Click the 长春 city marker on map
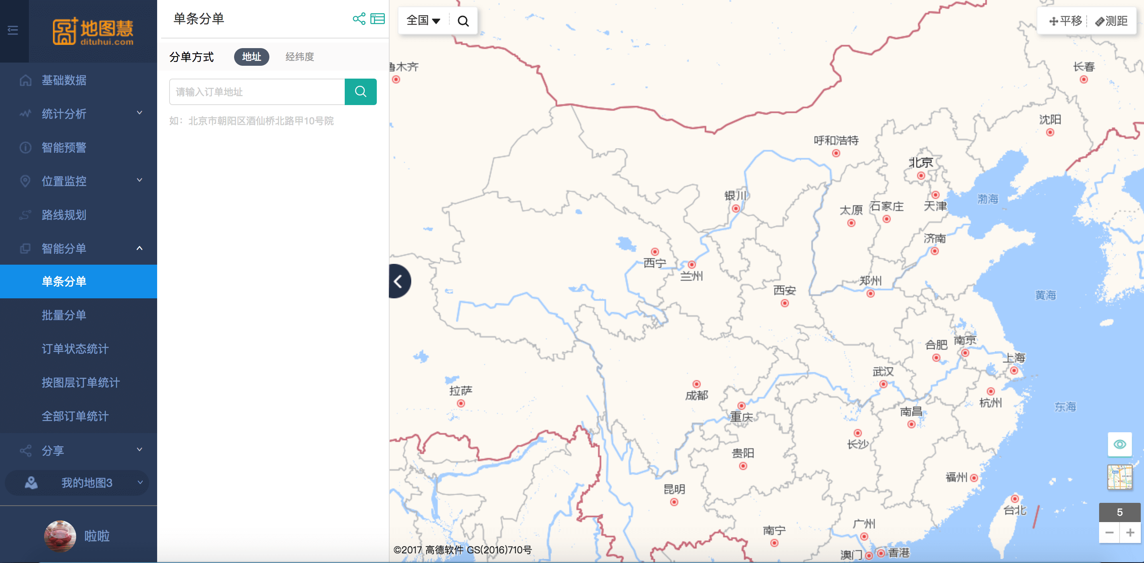The image size is (1144, 563). coord(1083,79)
